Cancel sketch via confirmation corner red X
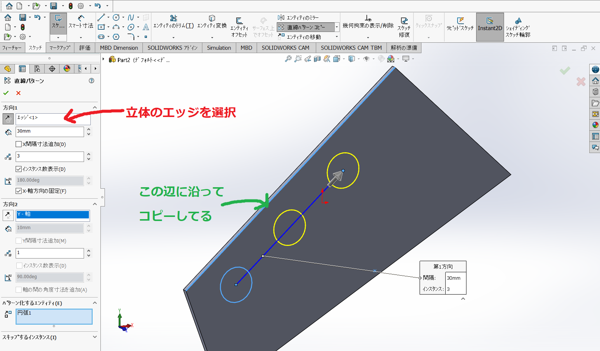Screen dimensions: 600x351 click(581, 81)
